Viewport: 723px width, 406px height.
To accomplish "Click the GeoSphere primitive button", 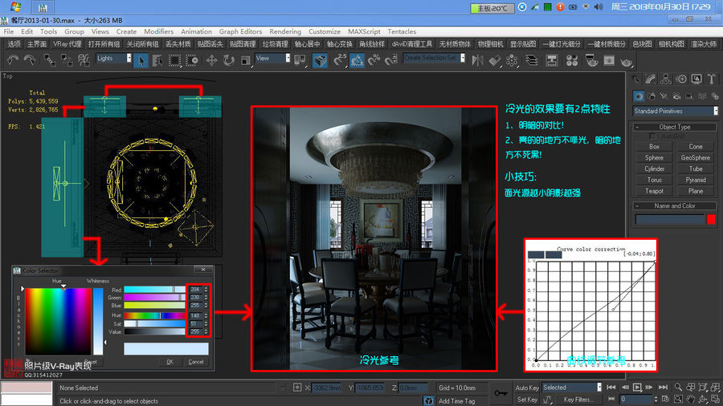I will pyautogui.click(x=696, y=158).
